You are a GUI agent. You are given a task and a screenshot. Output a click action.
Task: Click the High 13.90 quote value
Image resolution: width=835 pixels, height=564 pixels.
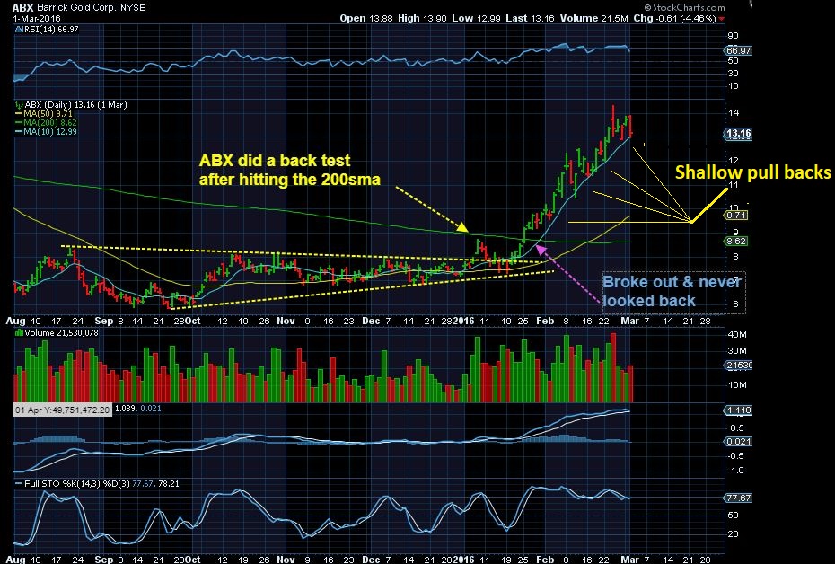click(422, 18)
